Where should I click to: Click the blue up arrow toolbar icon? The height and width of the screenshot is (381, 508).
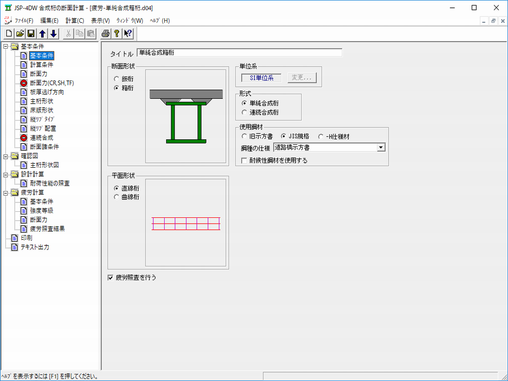click(42, 34)
